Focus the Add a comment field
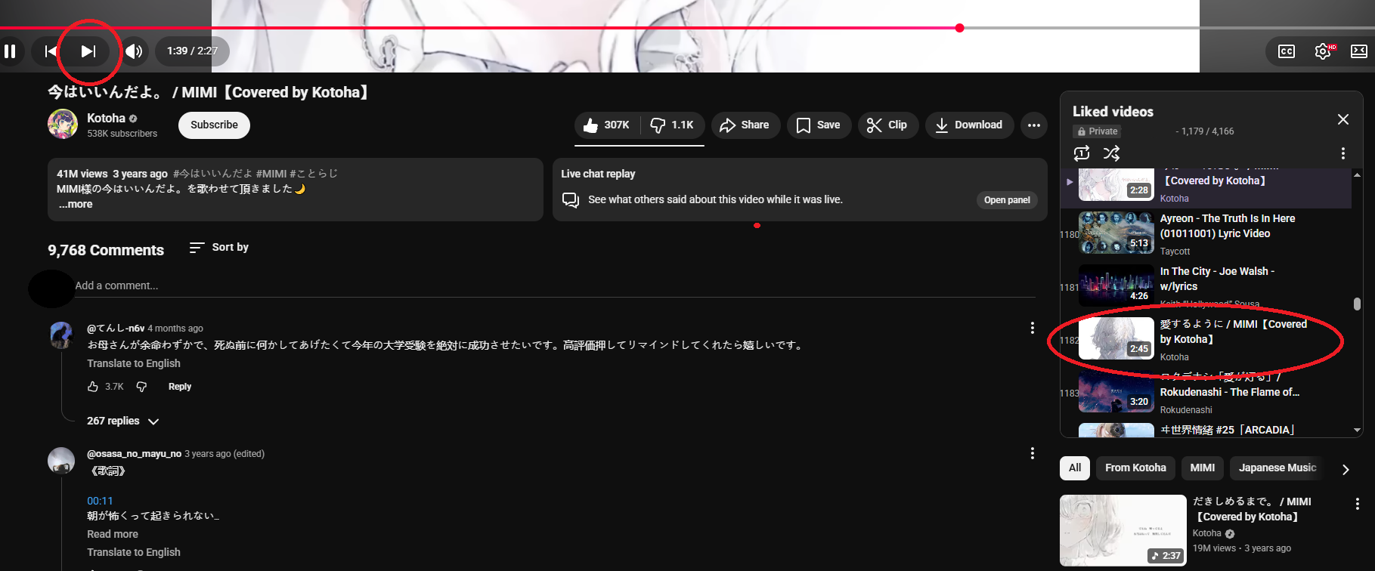The image size is (1375, 571). [555, 285]
